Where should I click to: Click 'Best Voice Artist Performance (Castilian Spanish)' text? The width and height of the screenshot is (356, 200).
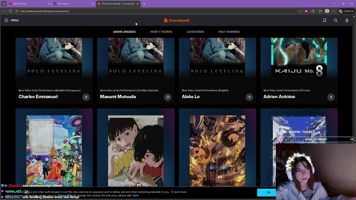[129, 90]
